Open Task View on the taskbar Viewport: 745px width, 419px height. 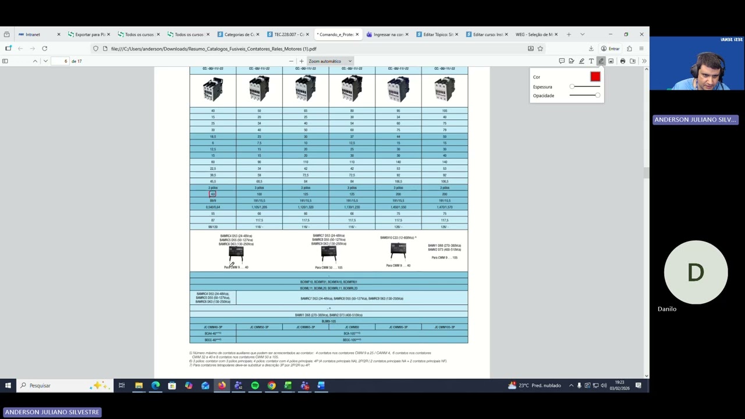[122, 385]
